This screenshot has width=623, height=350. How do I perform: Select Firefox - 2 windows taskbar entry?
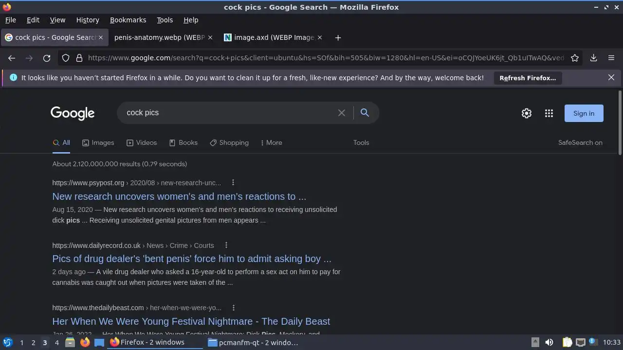point(155,342)
